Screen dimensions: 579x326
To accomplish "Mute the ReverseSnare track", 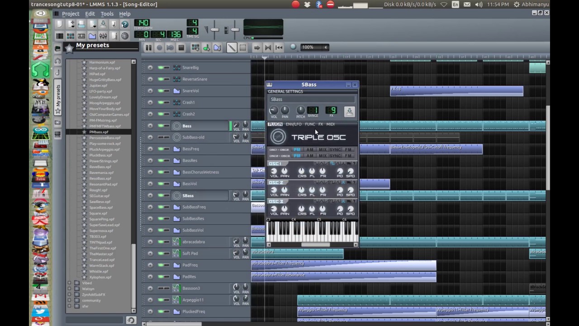I will [x=161, y=79].
